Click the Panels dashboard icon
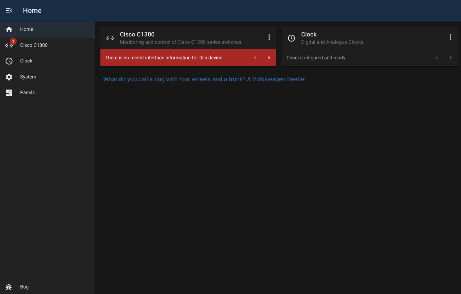Screen dimensions: 461x294 coord(9,93)
